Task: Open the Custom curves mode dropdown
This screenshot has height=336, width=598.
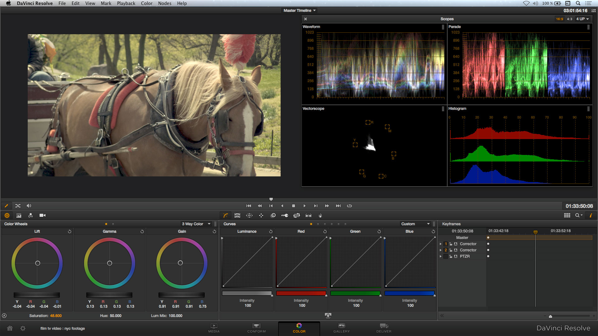Action: tap(416, 224)
